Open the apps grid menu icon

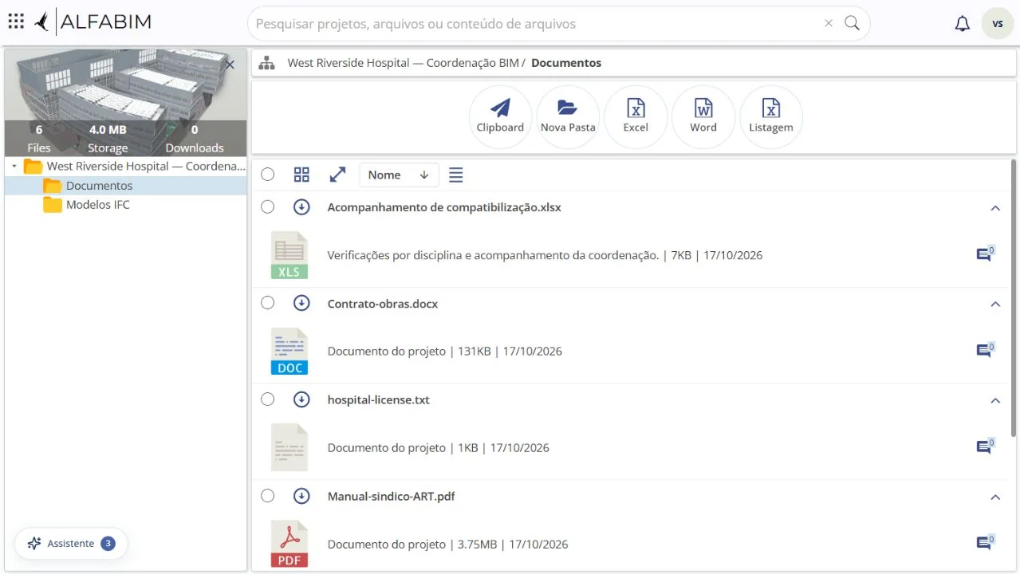pos(16,22)
